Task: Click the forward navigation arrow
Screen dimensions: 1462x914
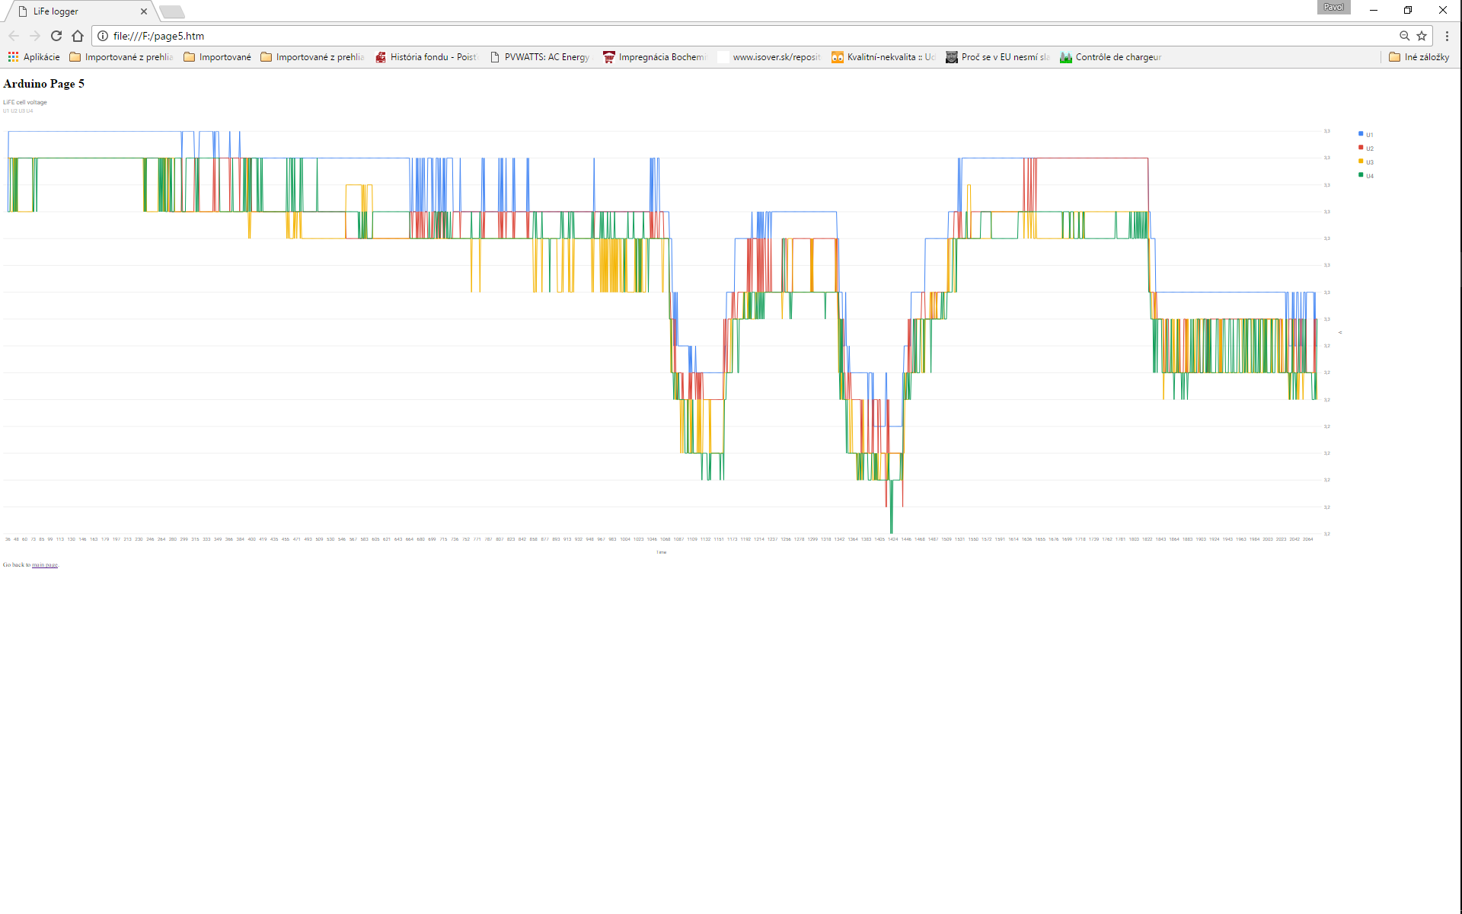Action: (x=35, y=36)
